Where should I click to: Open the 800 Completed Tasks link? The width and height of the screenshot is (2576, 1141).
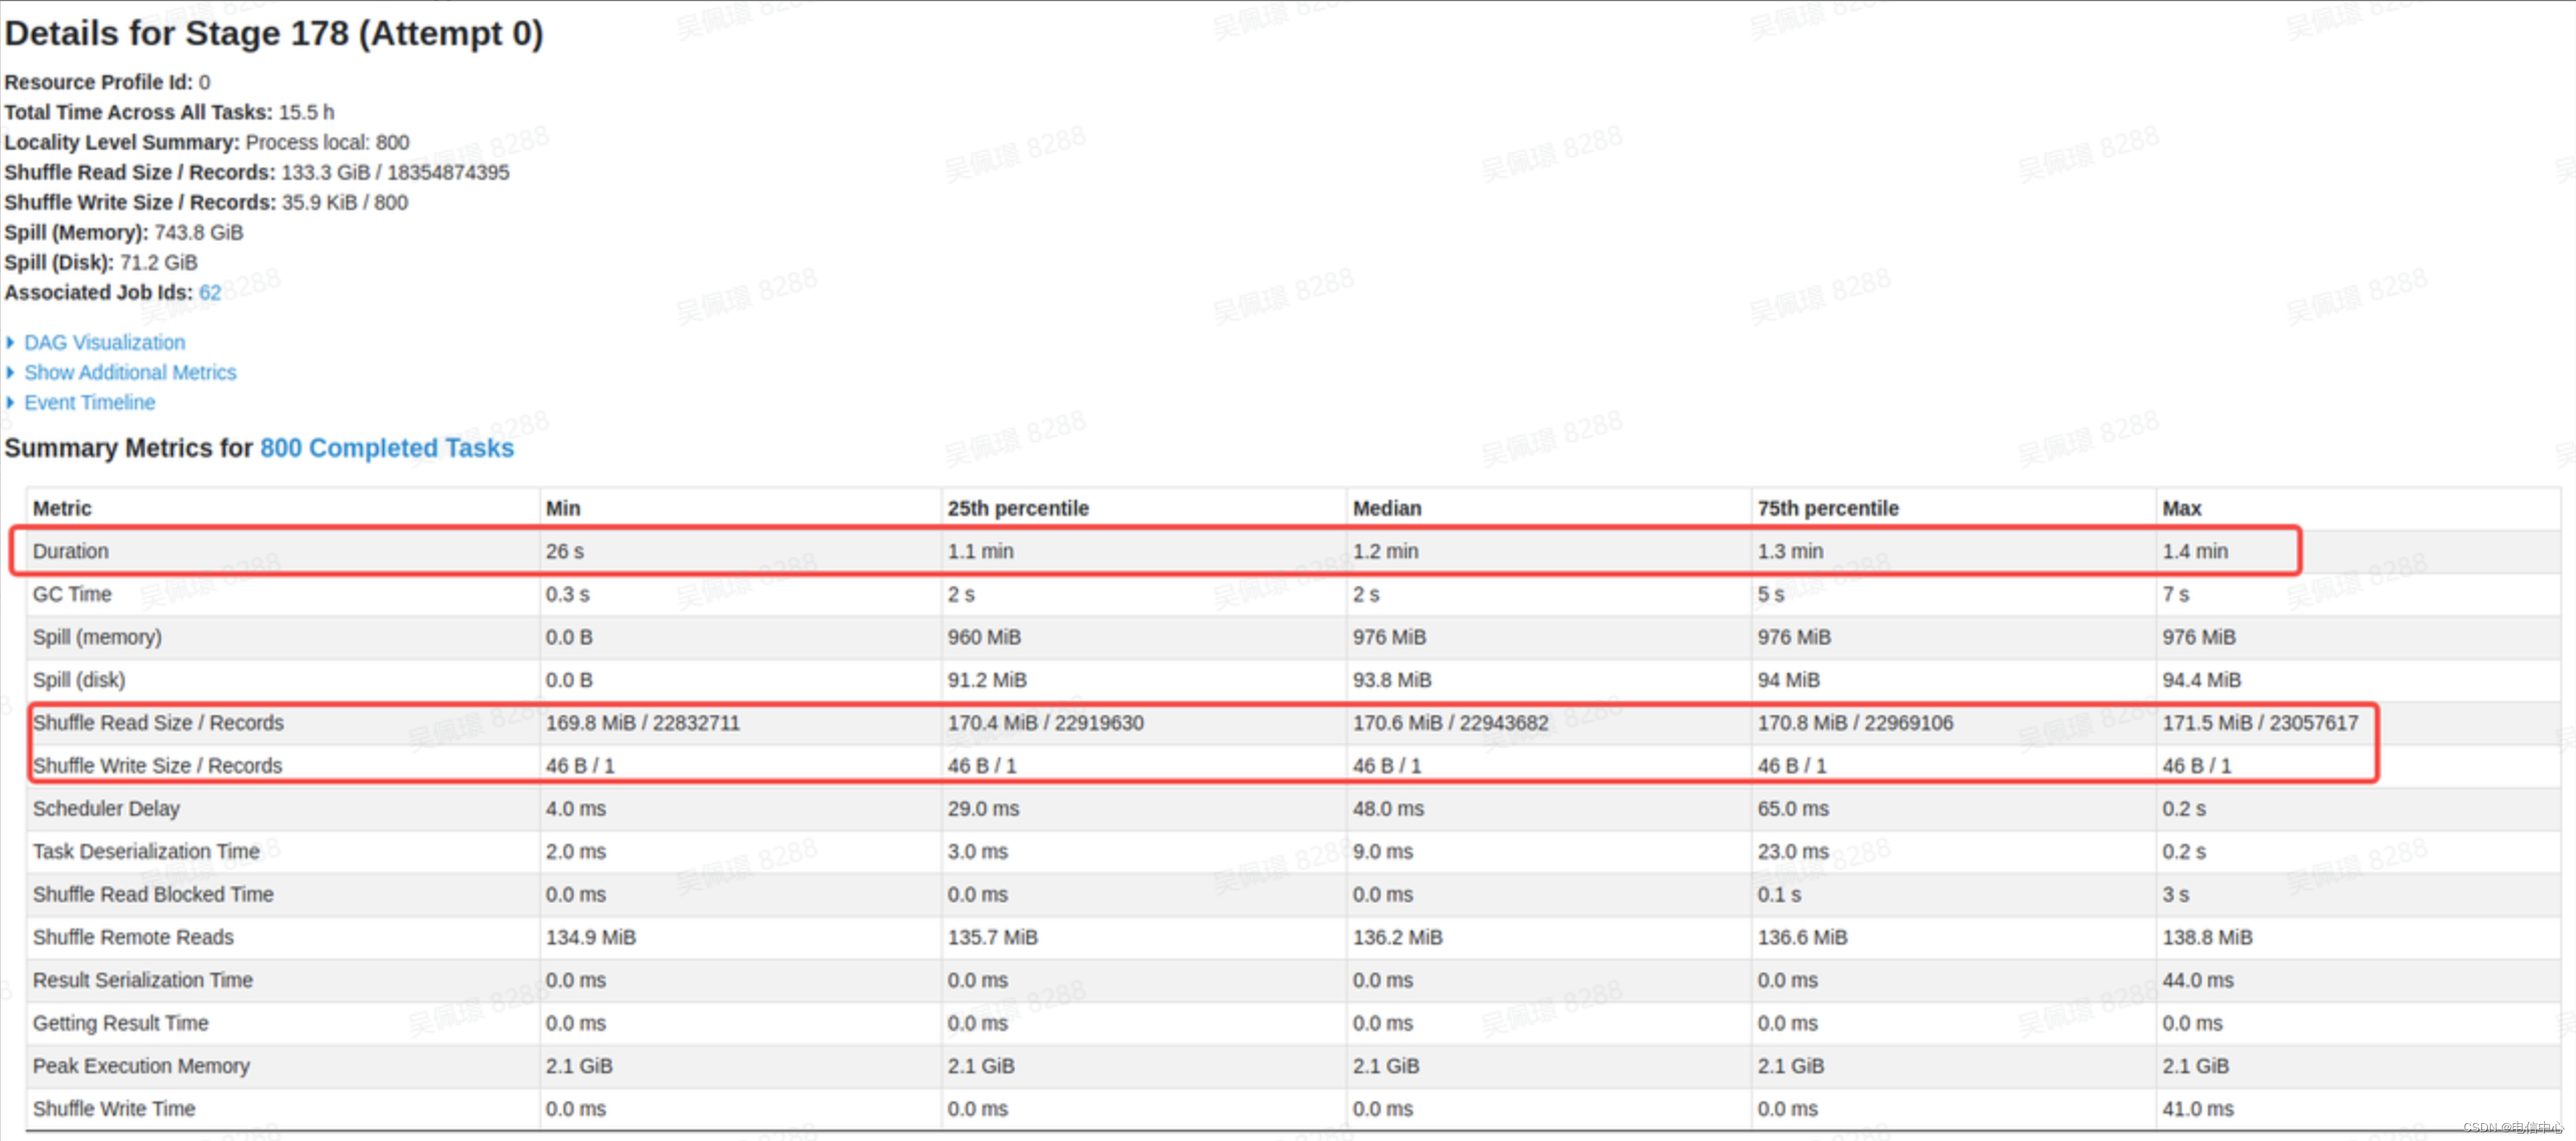pos(387,448)
